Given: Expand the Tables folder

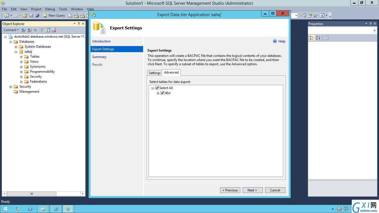Looking at the screenshot, I should click(x=21, y=57).
